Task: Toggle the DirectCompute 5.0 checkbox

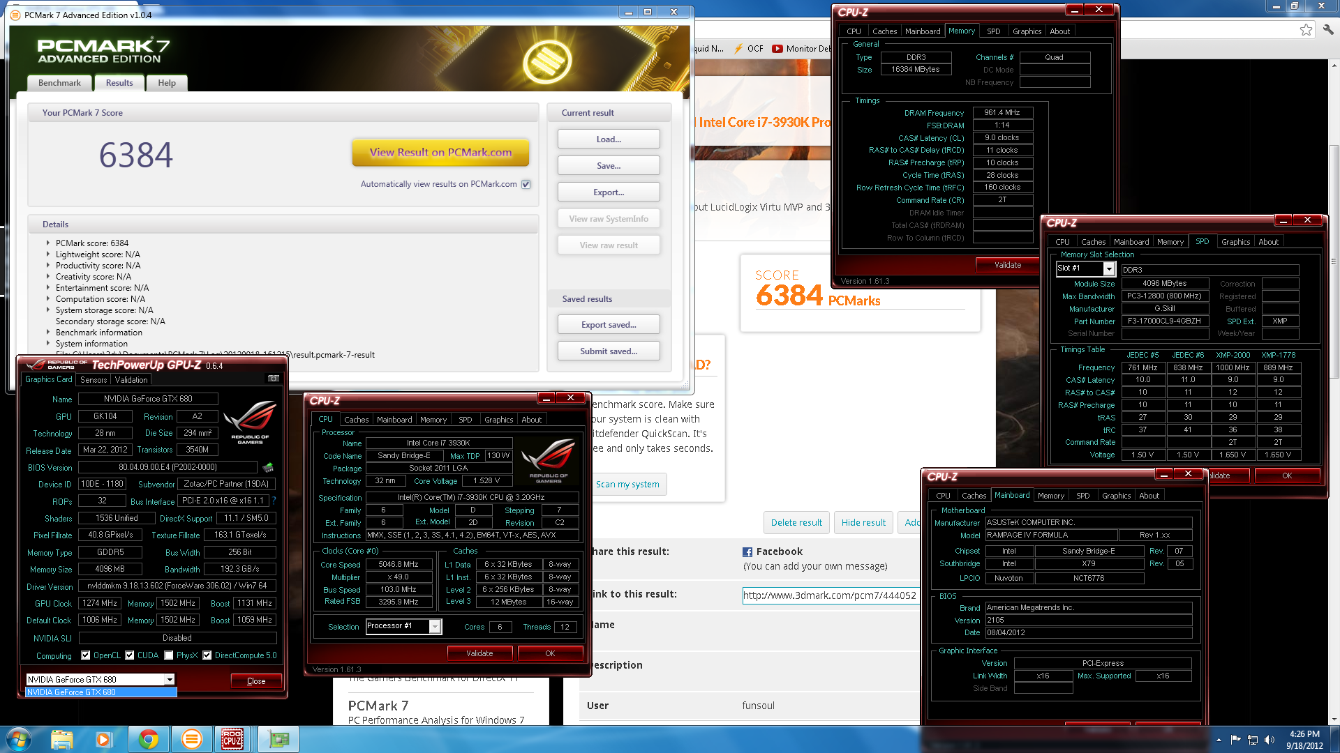Action: click(x=207, y=655)
